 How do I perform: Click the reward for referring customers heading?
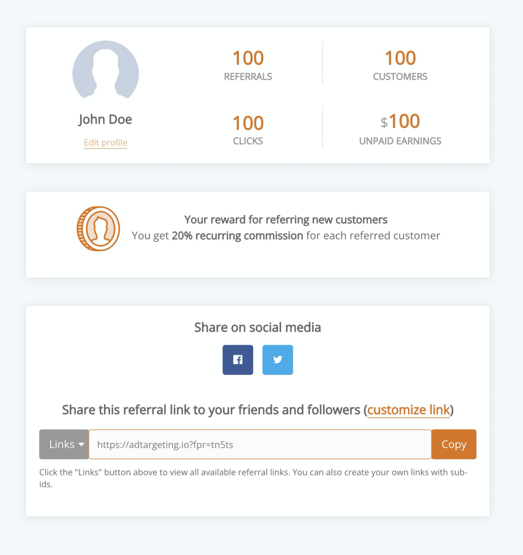coord(286,220)
